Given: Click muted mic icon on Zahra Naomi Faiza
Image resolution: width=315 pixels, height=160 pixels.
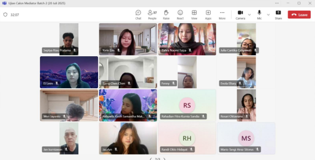Looking at the screenshot, I should click(190, 50).
